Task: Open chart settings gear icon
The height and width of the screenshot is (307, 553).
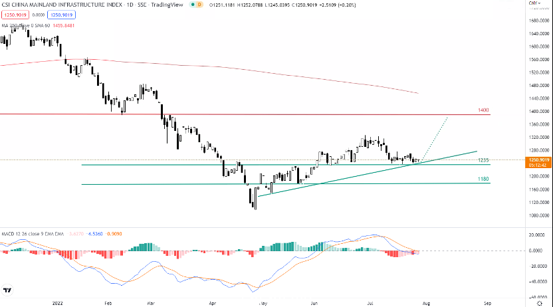Action: point(539,303)
